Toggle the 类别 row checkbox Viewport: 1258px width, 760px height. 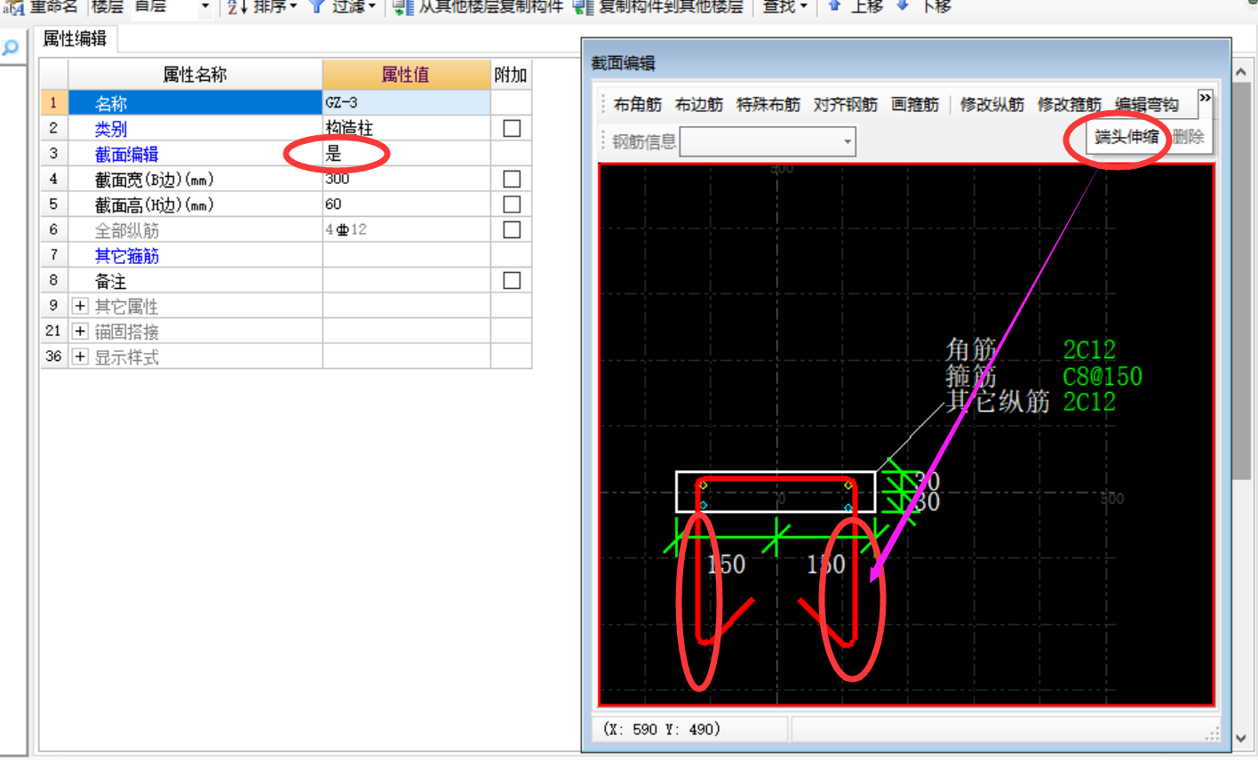click(512, 129)
